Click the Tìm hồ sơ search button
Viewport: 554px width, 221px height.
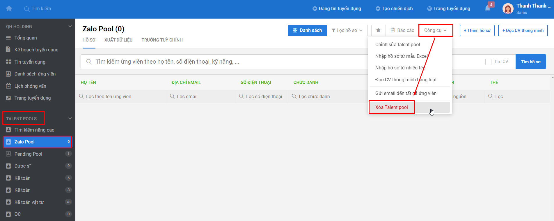coord(531,62)
